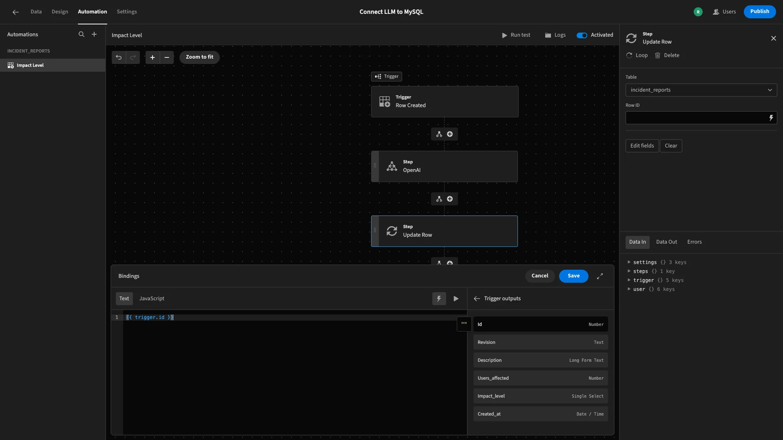Undo the last canvas change
The image size is (783, 440).
click(119, 57)
